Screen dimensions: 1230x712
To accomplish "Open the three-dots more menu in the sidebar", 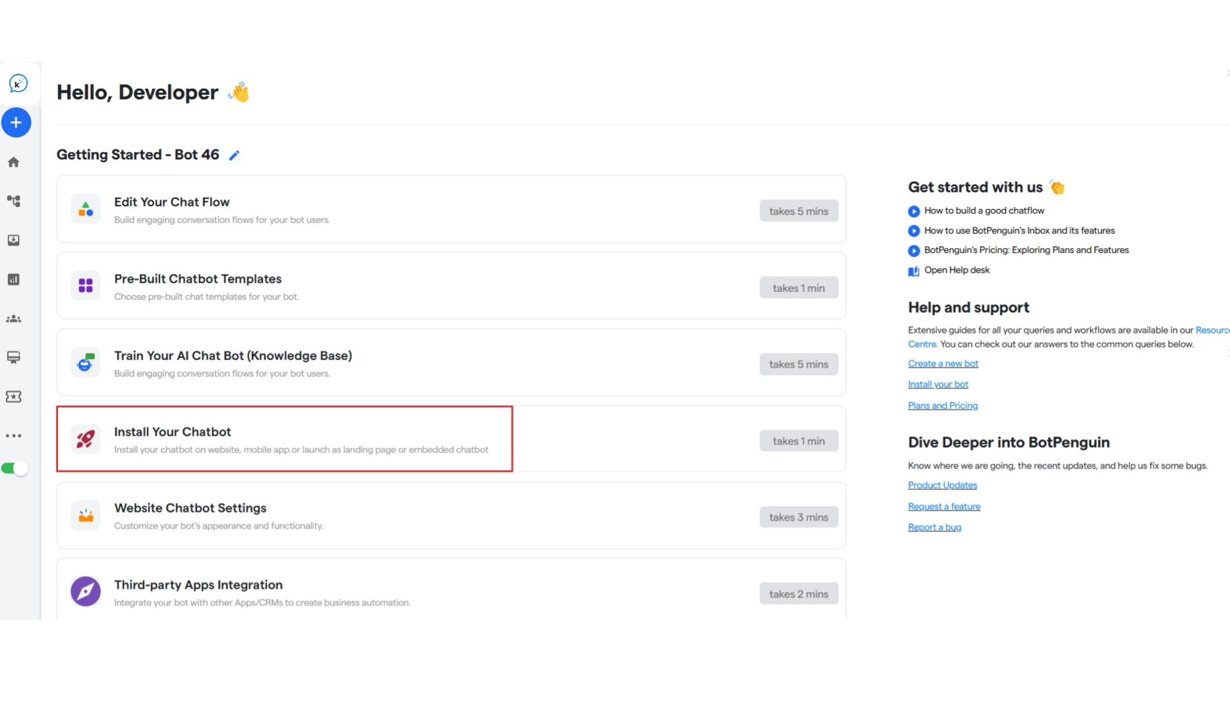I will 14,436.
